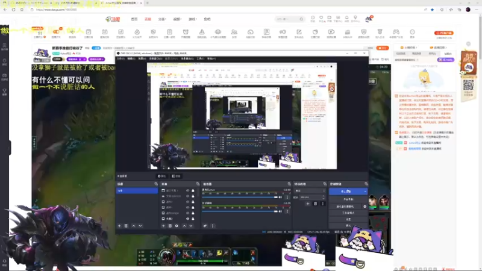This screenshot has height=271, width=482.
Task: Open virtual camera settings gear in Controls
Action: [365, 207]
